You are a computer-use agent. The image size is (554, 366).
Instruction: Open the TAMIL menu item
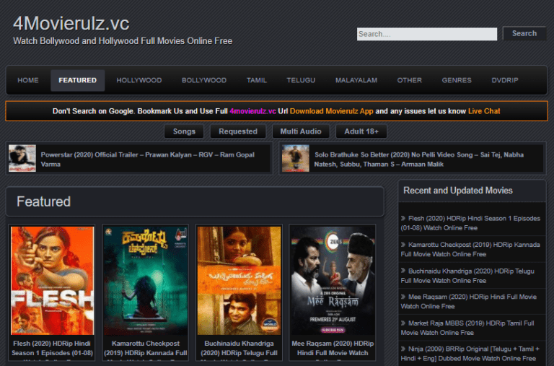tap(257, 80)
